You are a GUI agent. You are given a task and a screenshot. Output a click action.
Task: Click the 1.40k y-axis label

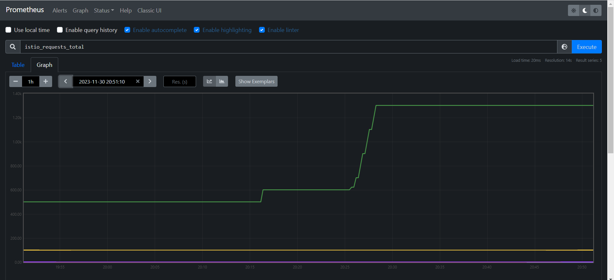(x=17, y=94)
